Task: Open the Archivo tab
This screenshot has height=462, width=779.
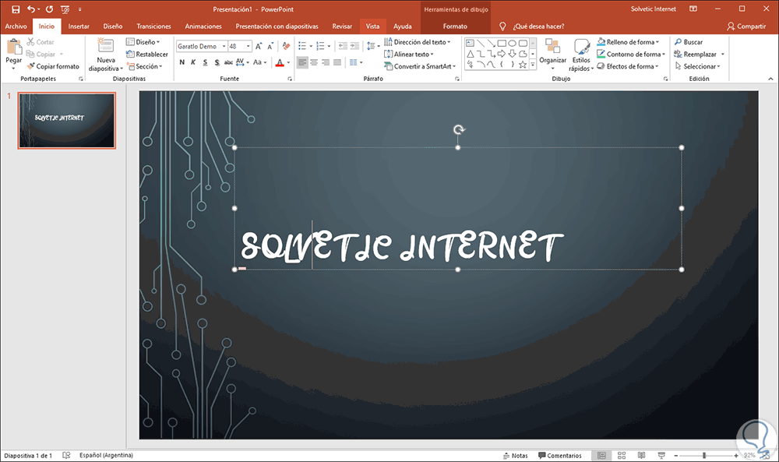Action: click(x=16, y=26)
